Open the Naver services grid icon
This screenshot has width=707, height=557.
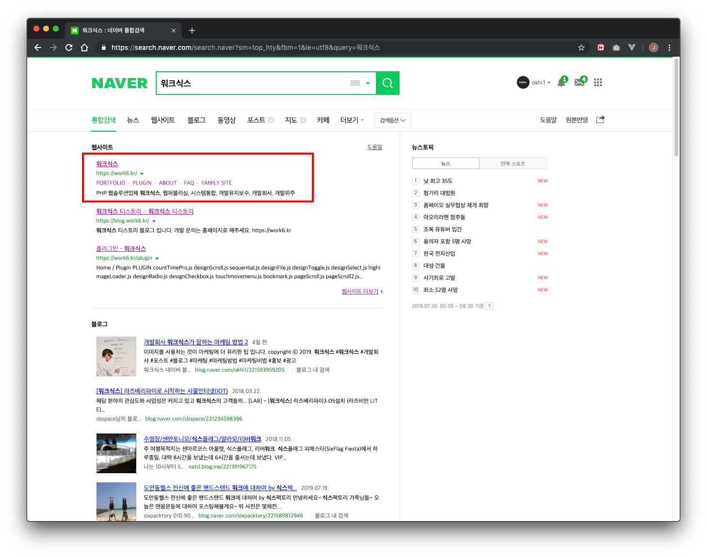click(x=598, y=82)
